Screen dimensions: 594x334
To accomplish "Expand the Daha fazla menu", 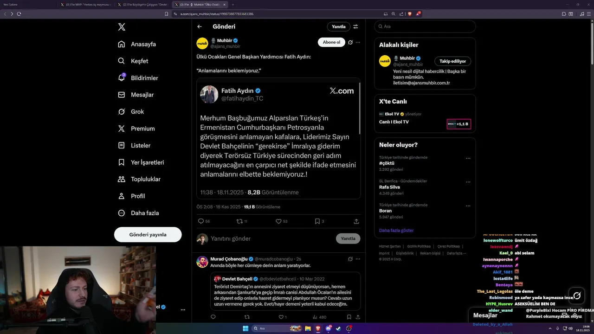I will (138, 213).
